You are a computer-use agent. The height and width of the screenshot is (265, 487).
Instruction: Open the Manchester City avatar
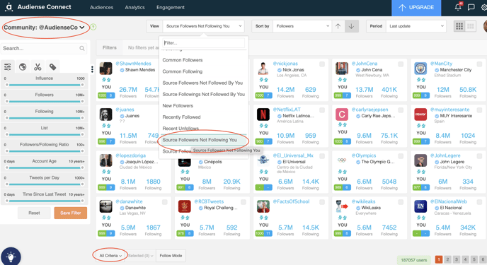pyautogui.click(x=420, y=69)
